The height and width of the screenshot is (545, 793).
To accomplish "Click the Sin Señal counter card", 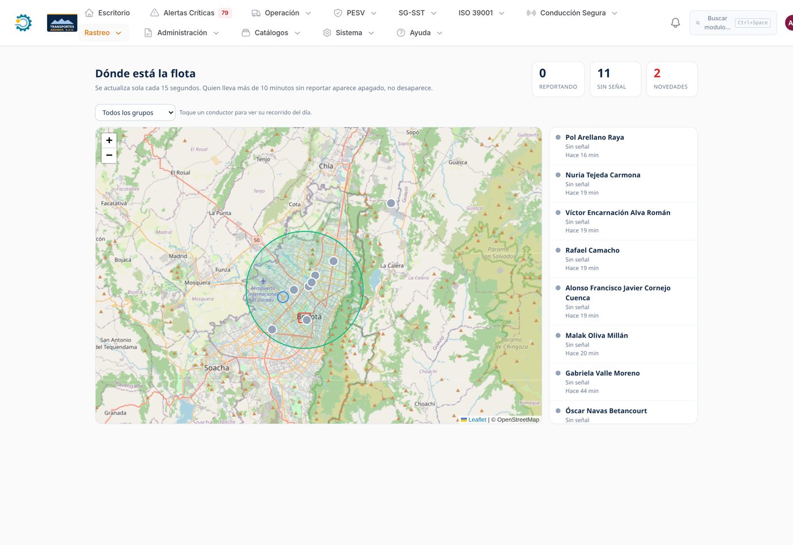I will 615,79.
